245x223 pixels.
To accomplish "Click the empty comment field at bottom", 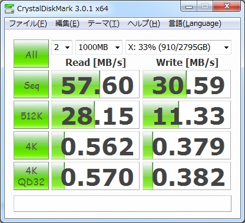I will coord(122,204).
